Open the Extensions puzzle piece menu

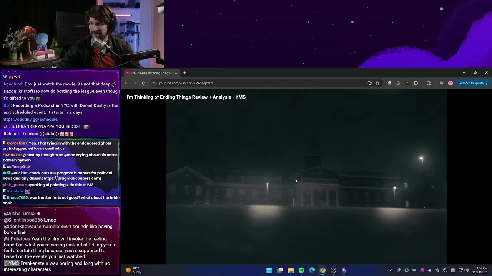[416, 83]
